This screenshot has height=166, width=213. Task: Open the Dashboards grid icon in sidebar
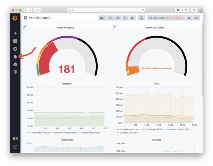pyautogui.click(x=15, y=41)
